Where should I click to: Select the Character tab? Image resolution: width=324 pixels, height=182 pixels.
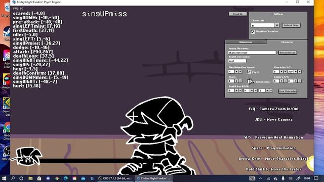point(287,42)
